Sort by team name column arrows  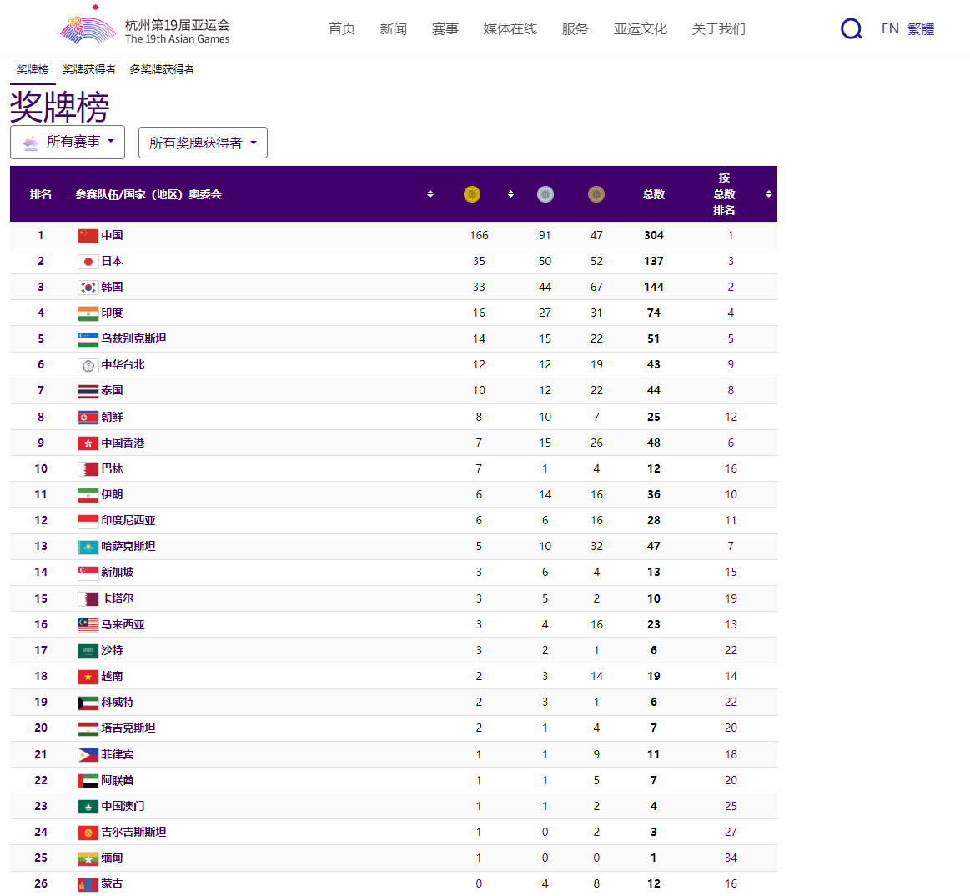pyautogui.click(x=430, y=194)
